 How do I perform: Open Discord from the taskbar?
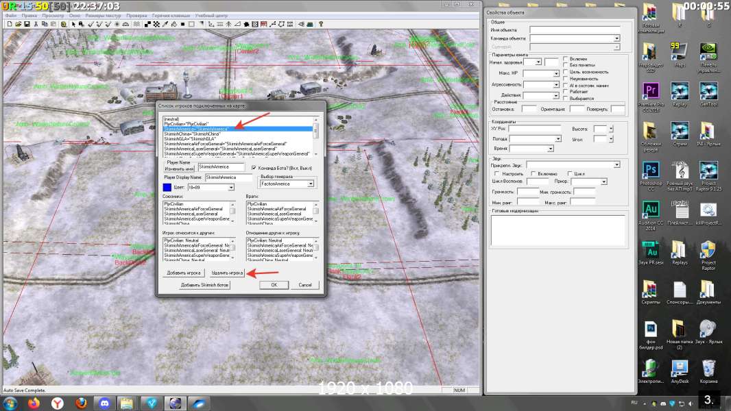[104, 403]
